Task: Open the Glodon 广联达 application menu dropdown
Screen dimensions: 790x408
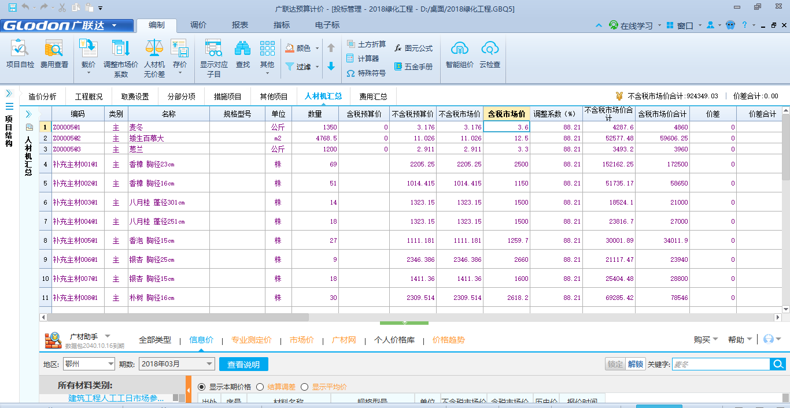Action: coord(115,25)
